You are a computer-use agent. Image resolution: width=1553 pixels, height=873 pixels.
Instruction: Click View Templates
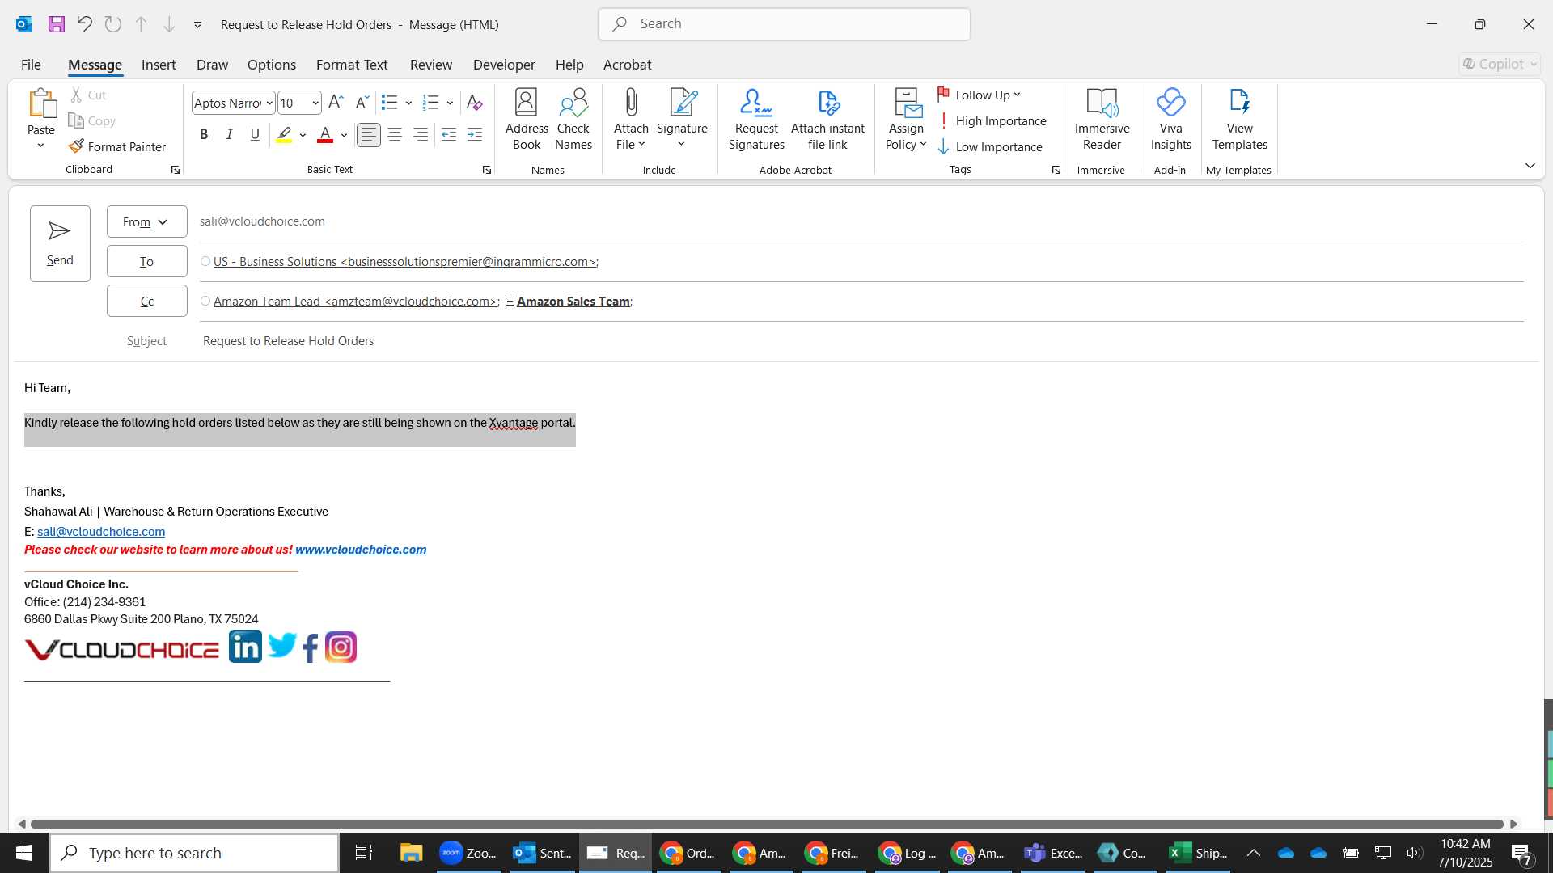(1239, 120)
